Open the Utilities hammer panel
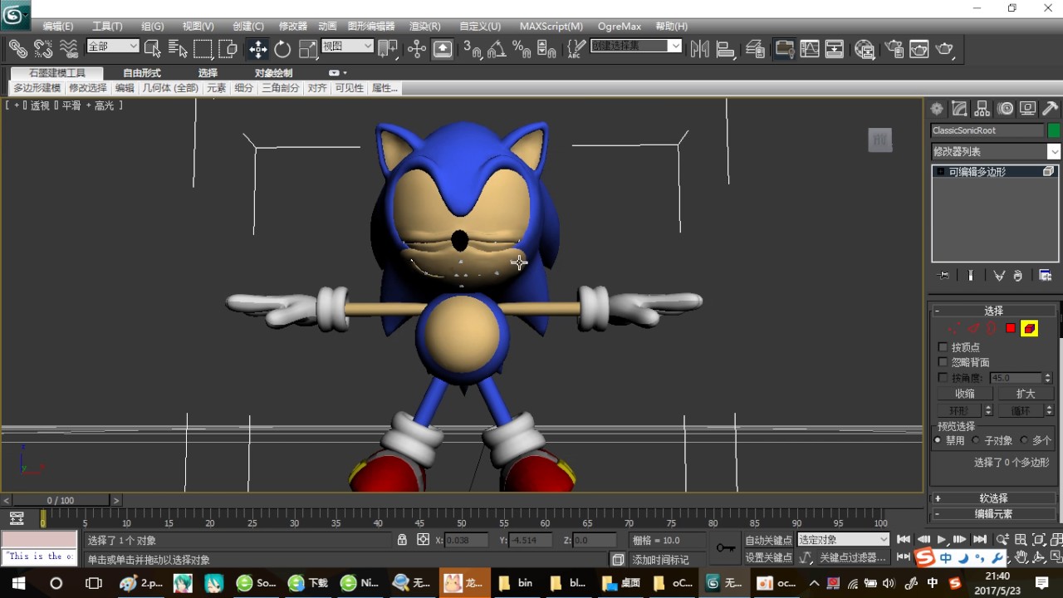Image resolution: width=1063 pixels, height=598 pixels. tap(1051, 109)
